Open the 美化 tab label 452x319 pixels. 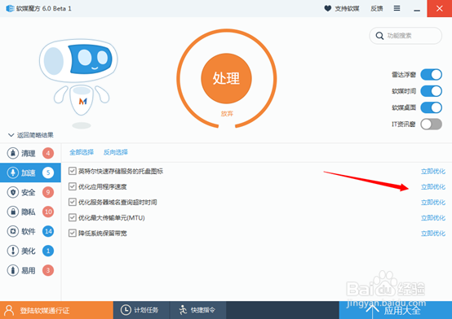(29, 251)
